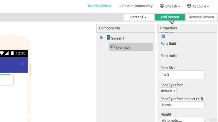Click the Add Screen button
218x122 pixels.
[170, 17]
